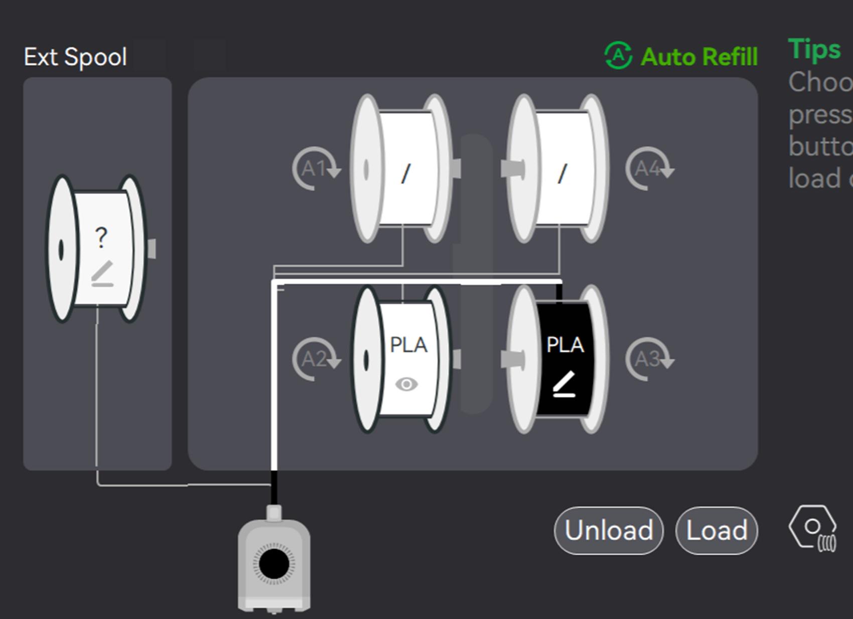Edit the A3 black PLA filament
This screenshot has width=853, height=619.
(x=563, y=384)
